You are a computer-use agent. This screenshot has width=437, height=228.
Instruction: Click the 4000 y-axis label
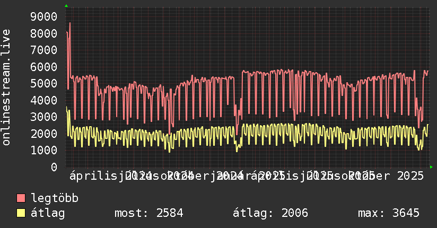point(44,100)
